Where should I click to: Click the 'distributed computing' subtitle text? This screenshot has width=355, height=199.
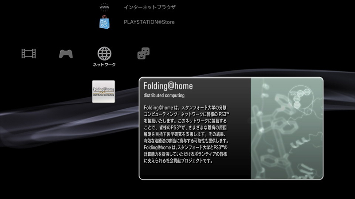pos(164,96)
